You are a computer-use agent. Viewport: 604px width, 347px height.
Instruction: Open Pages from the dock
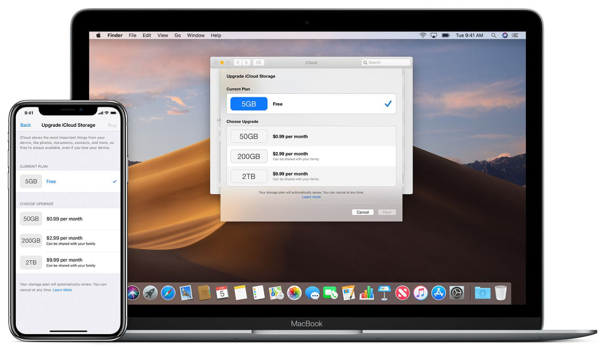point(348,293)
